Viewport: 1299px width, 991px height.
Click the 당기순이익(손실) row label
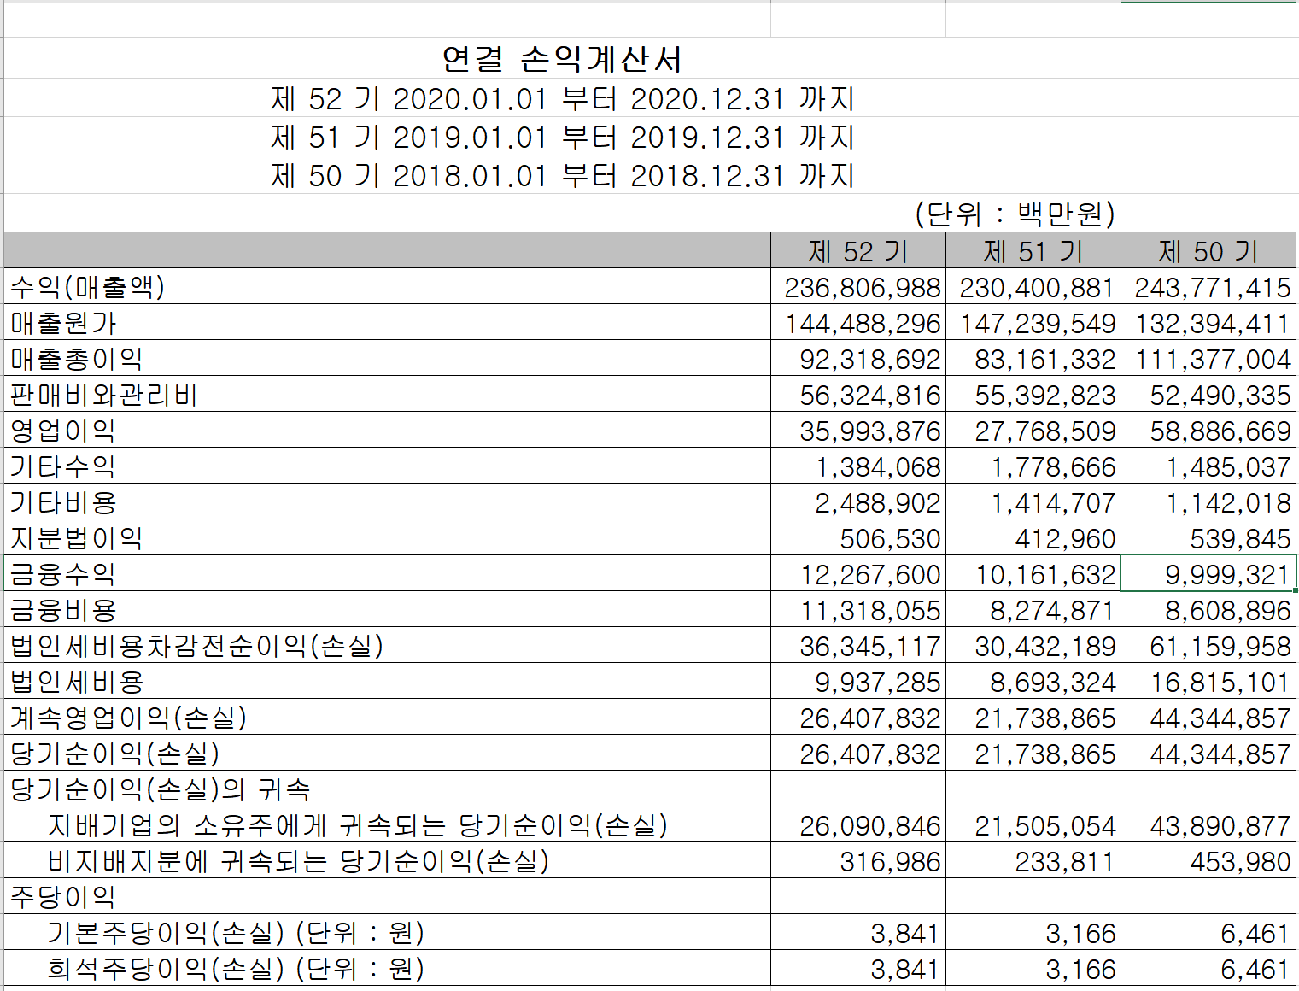[x=114, y=754]
